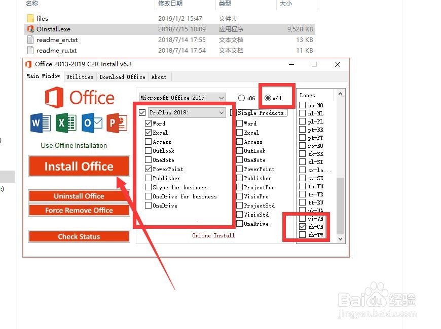Enable Publisher in ProPlus list
The width and height of the screenshot is (441, 329).
[x=148, y=178]
